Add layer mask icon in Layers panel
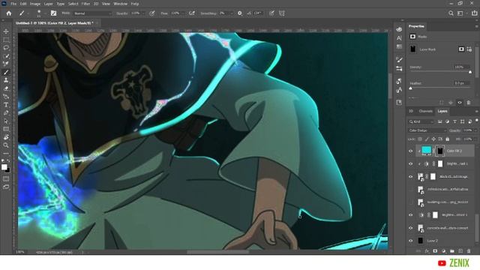 [435, 251]
